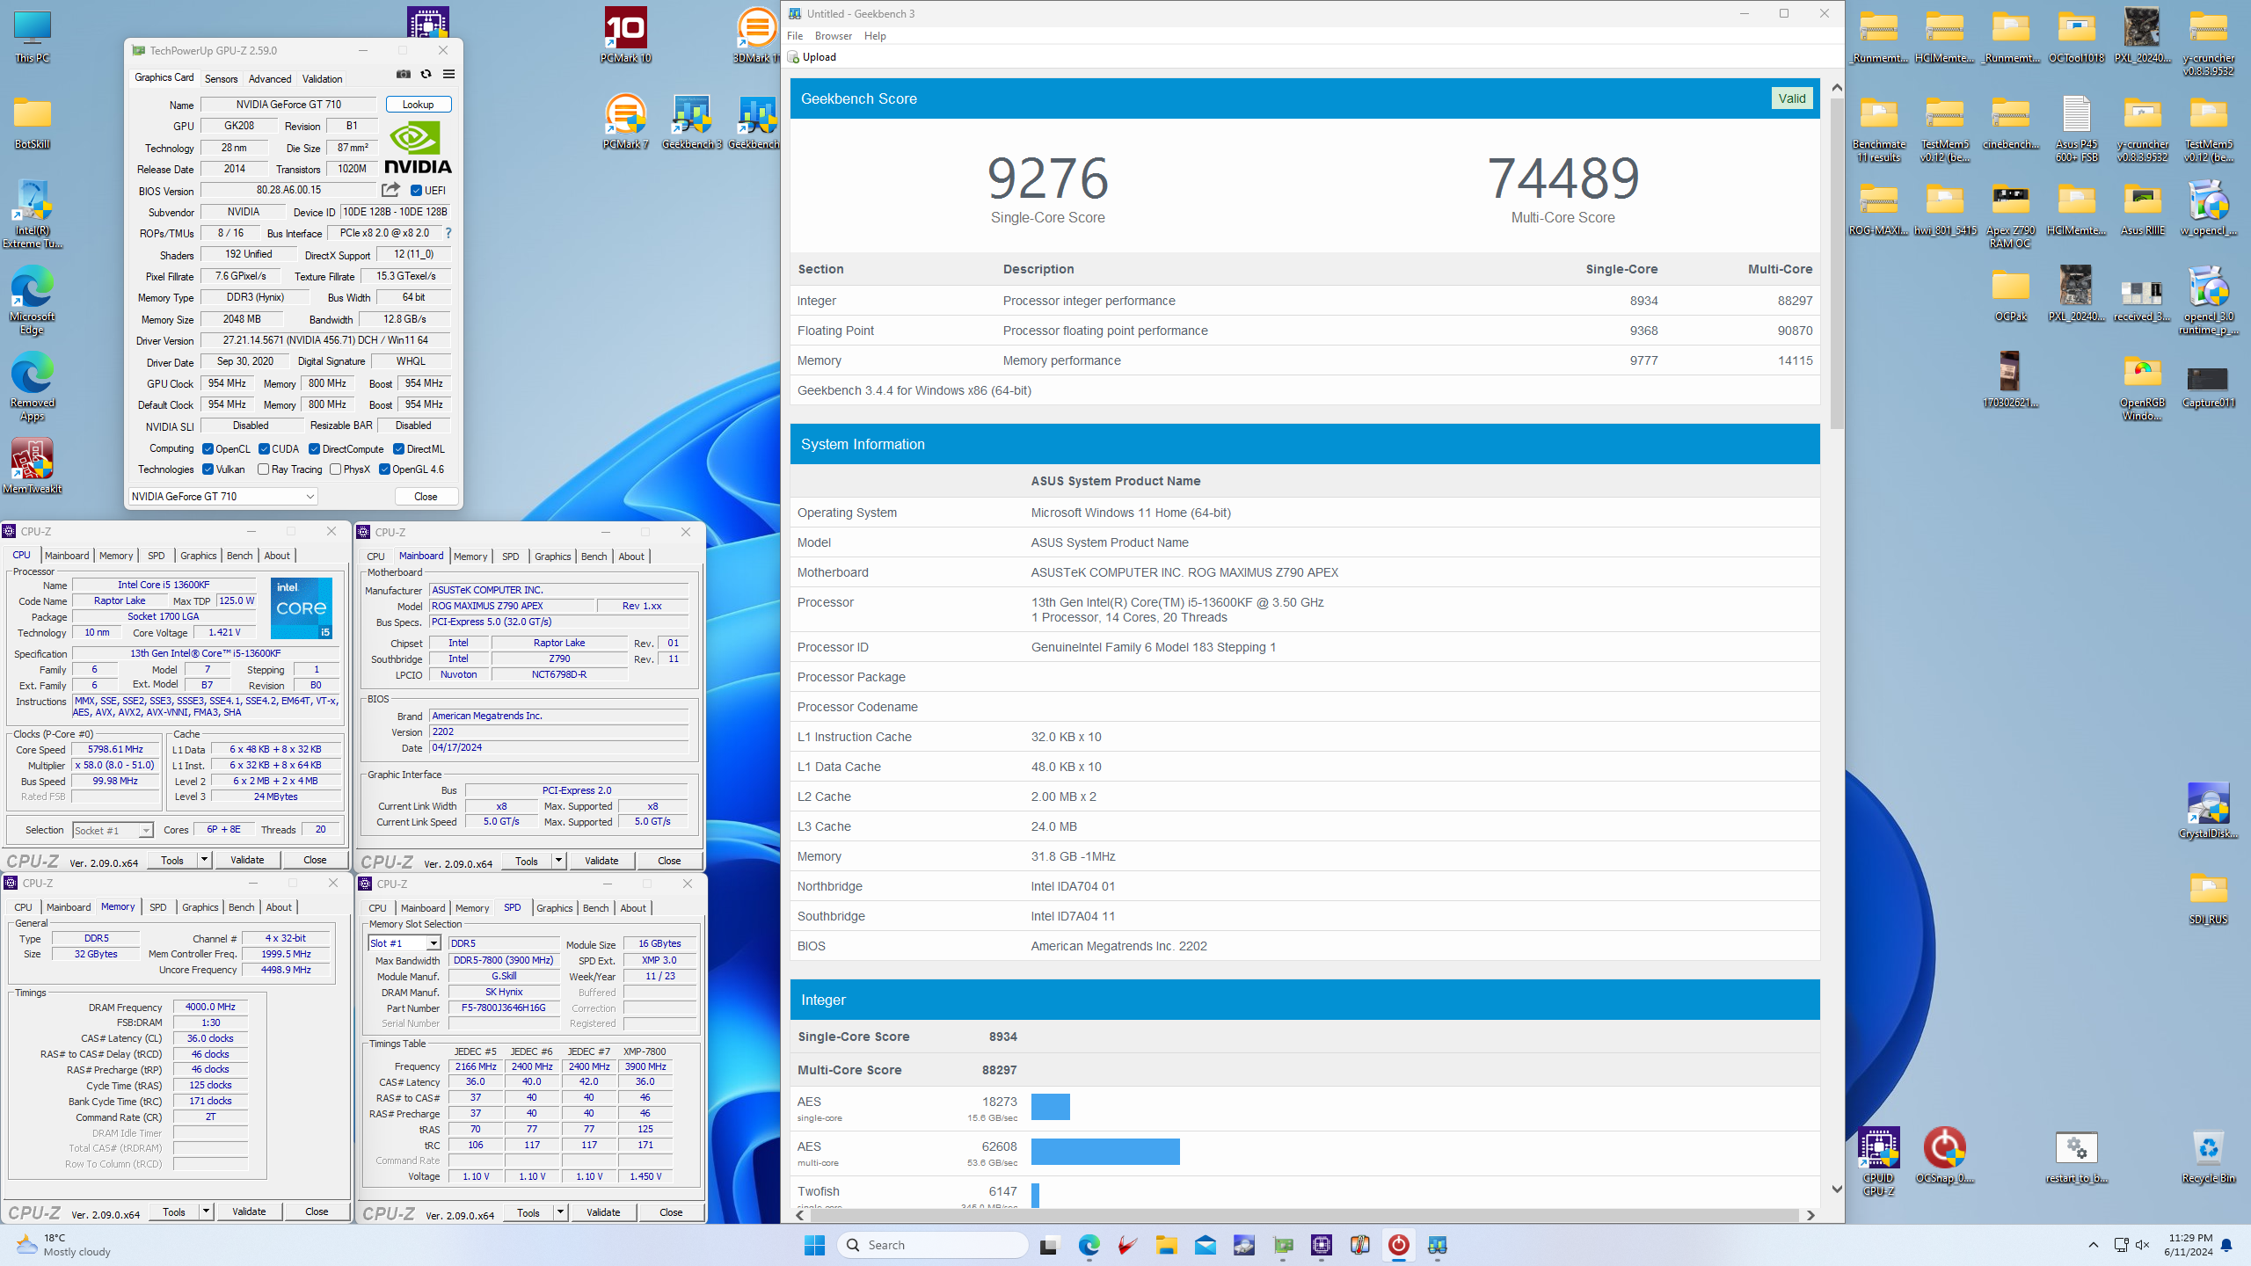Expand Tools arrow in CPU-Z CPU window
Screen dimensions: 2251x1266
(x=204, y=860)
